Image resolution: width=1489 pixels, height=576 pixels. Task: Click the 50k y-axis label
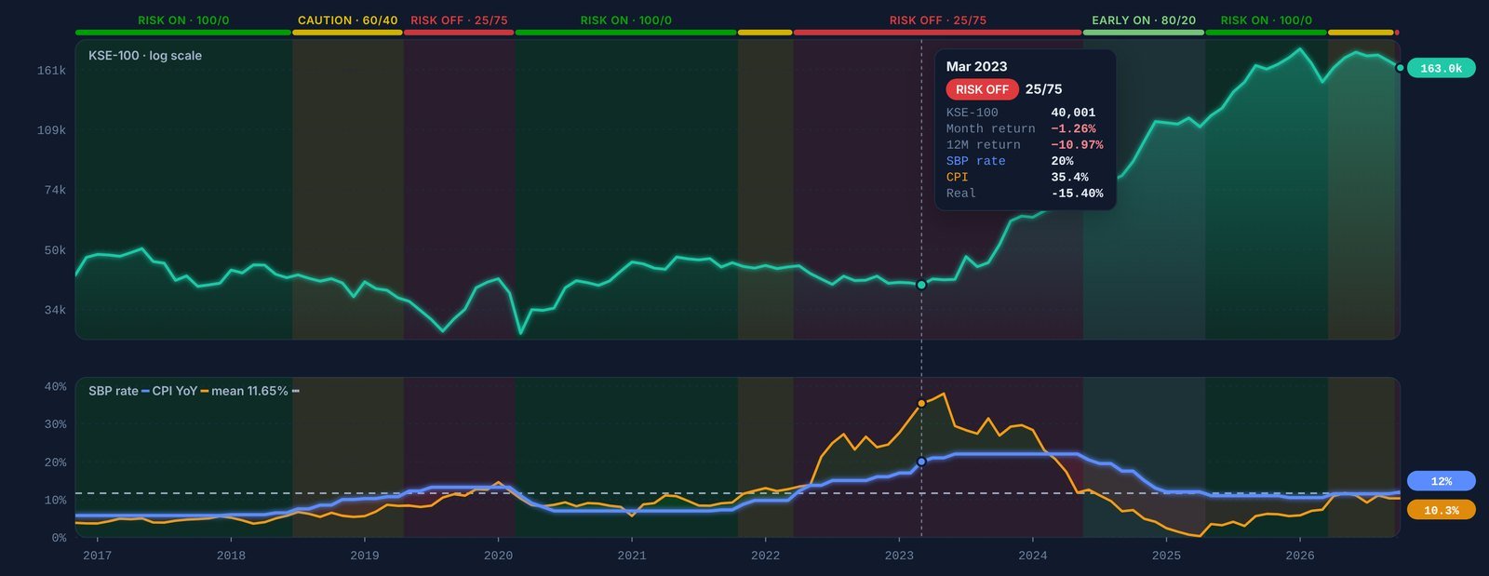pos(55,250)
